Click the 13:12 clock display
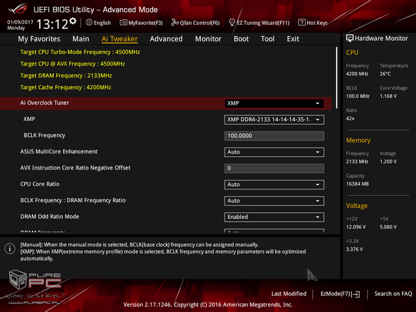This screenshot has width=416, height=312. tap(52, 24)
